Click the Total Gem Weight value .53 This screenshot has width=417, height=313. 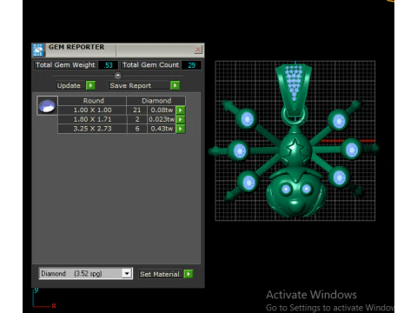(109, 65)
